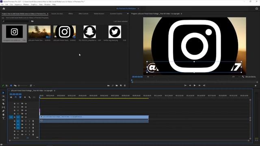Solo the A2 audio track

pos(29,125)
